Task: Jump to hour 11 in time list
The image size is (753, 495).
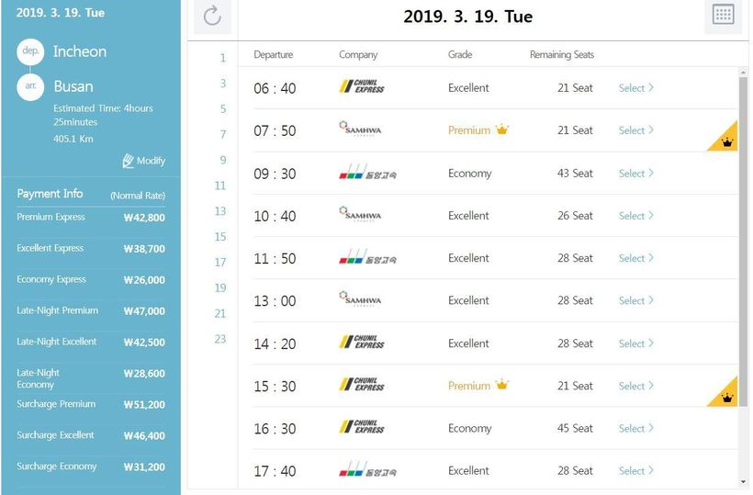Action: pos(220,186)
